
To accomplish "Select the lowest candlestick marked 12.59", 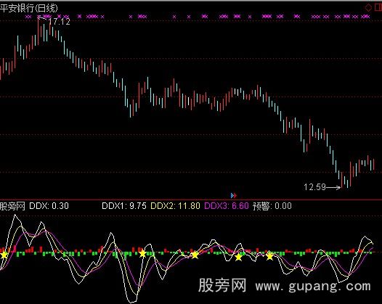I will (341, 180).
